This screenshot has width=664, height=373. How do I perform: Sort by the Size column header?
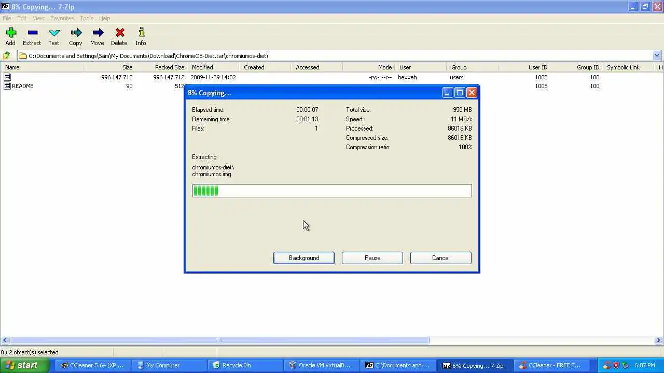109,67
